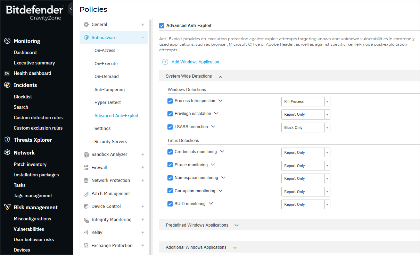
Task: Expand details chevron for Namespace monitoring
Action: pos(223,178)
